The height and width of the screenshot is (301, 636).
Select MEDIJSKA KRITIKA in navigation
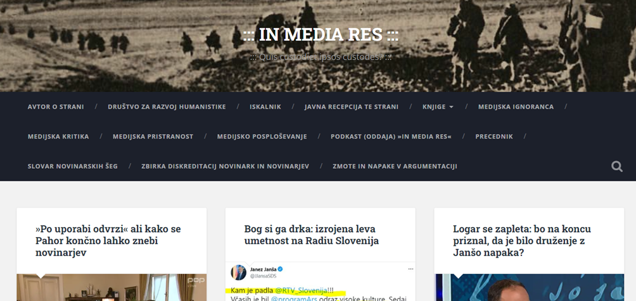coord(58,137)
